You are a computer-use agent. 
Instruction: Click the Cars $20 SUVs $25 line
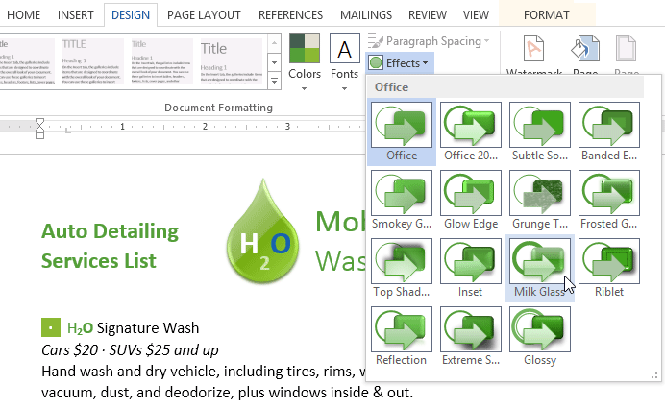130,350
